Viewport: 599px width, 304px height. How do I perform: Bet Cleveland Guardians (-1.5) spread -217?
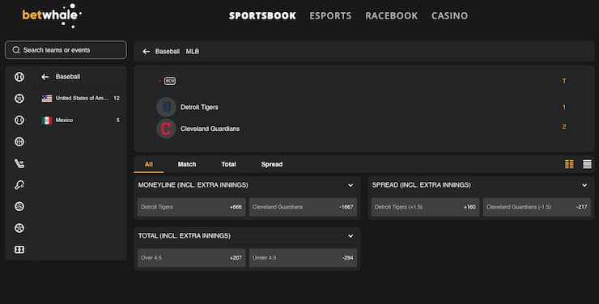click(x=537, y=207)
